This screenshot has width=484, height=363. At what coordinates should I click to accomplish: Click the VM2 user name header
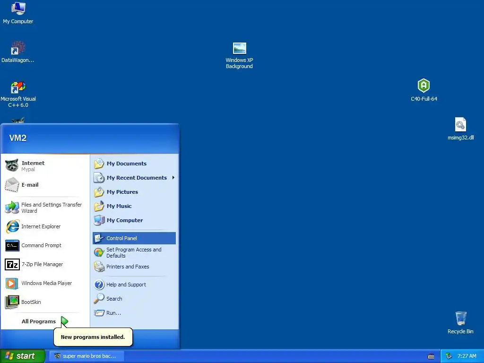(18, 138)
